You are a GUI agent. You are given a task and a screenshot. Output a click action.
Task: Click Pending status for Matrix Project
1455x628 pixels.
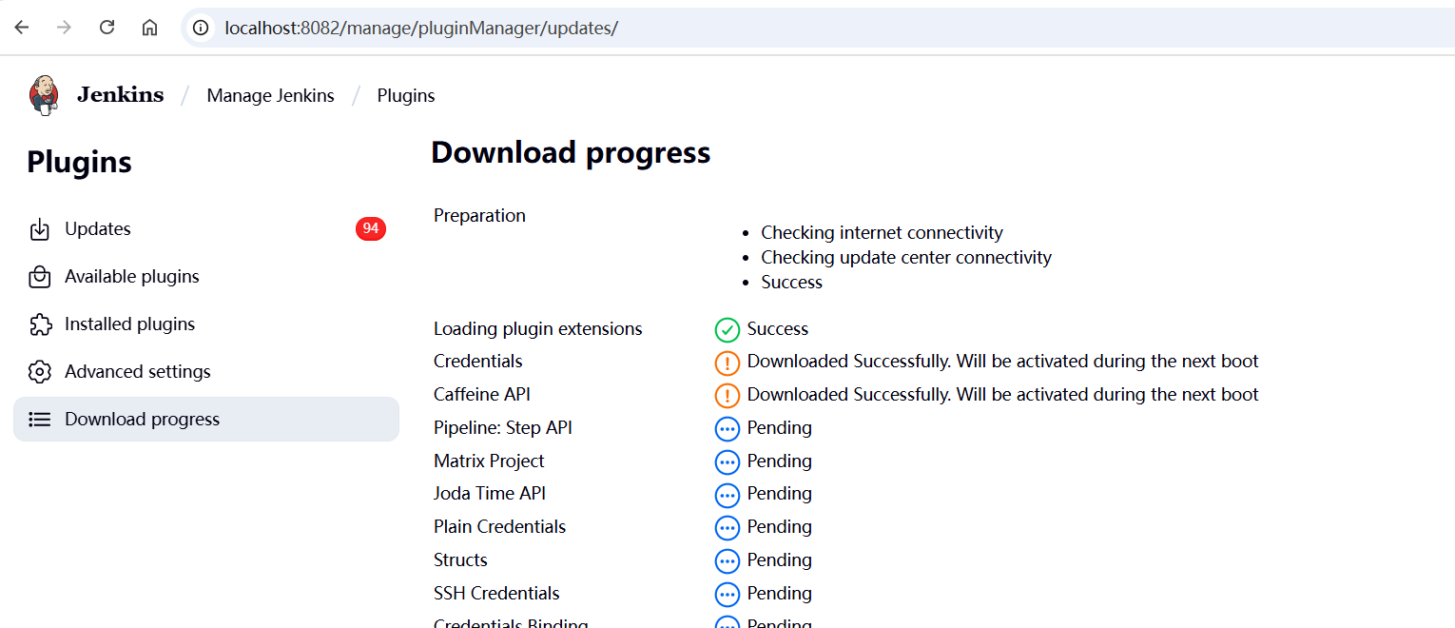(780, 461)
